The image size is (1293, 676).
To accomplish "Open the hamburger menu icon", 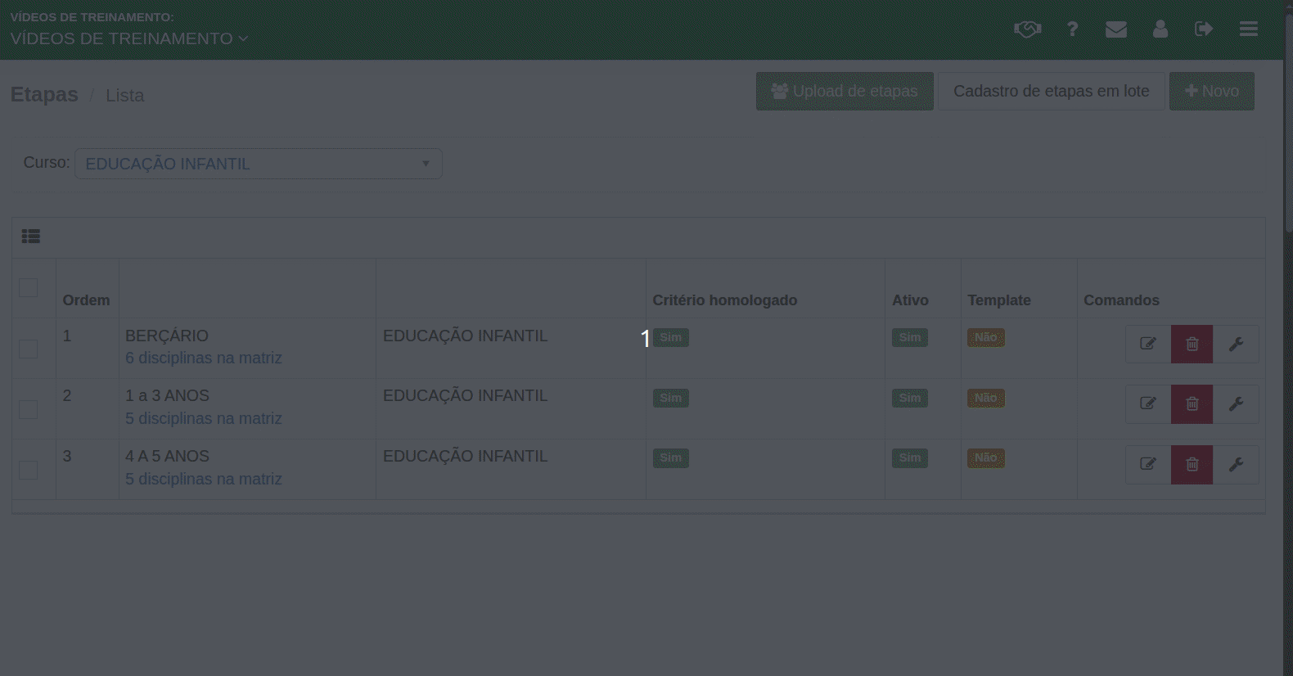I will (1248, 29).
